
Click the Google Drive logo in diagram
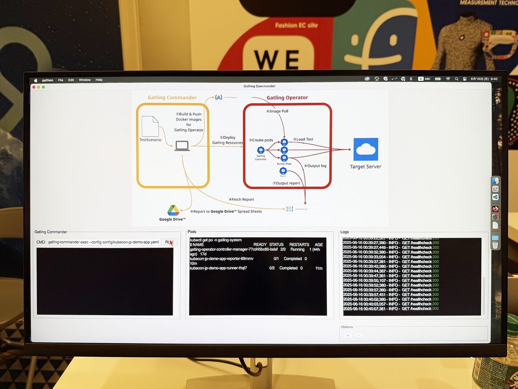pyautogui.click(x=174, y=210)
